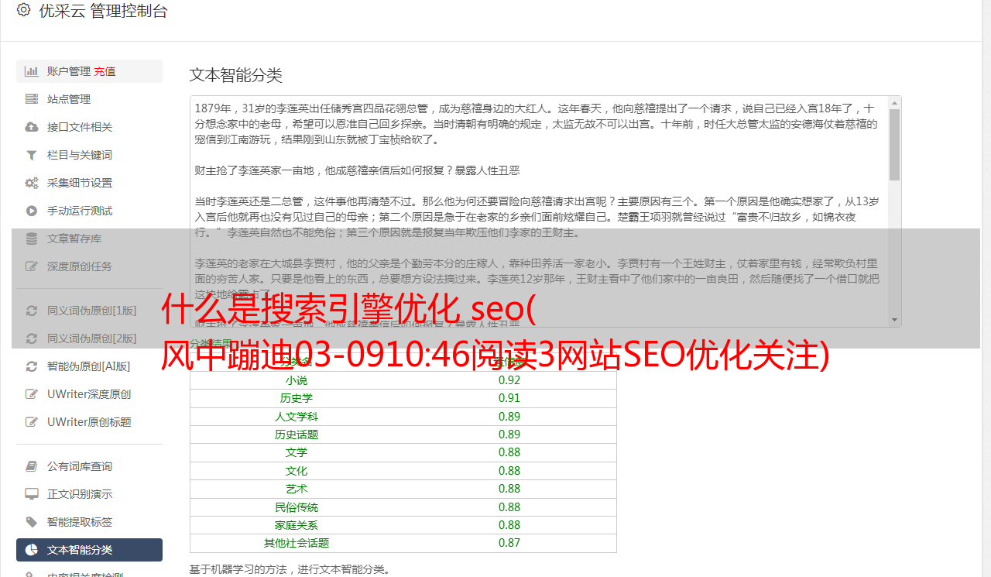Open 智能伪原创[AI版] menu item
991x577 pixels.
(89, 366)
